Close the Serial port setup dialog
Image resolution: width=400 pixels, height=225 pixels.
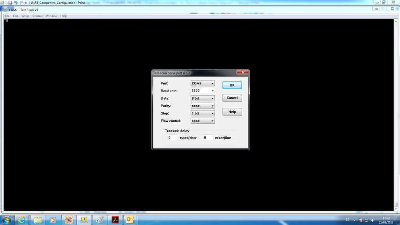pos(243,72)
